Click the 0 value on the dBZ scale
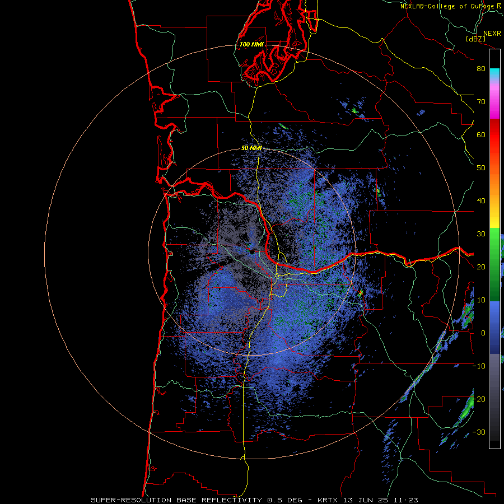This screenshot has width=504, height=504. pyautogui.click(x=483, y=334)
